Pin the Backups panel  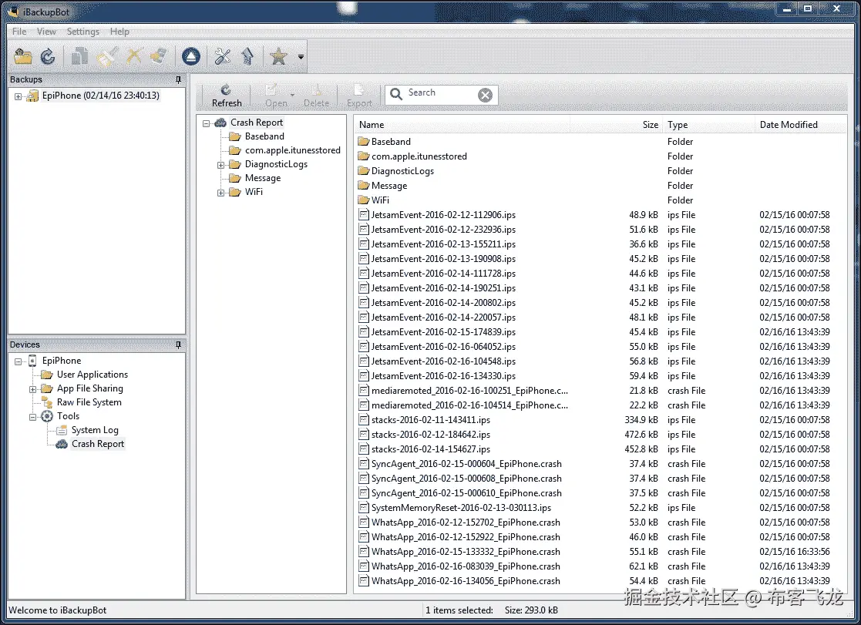[x=178, y=79]
